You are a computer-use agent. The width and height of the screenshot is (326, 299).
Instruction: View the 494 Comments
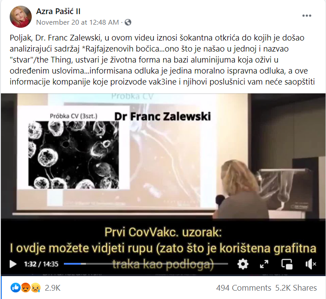pos(244,288)
